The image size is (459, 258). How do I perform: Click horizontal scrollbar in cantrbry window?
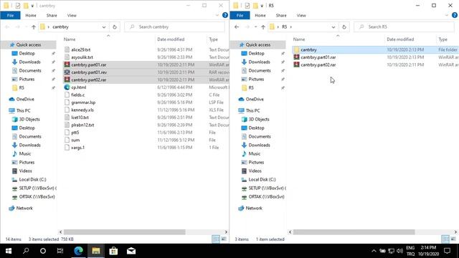click(124, 232)
